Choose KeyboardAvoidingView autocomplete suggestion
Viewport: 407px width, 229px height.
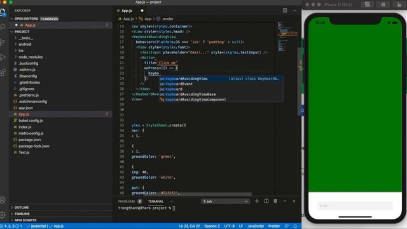(x=221, y=79)
